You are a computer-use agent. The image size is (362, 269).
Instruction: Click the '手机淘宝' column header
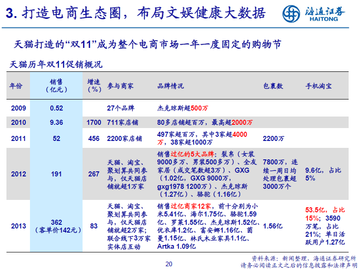click(x=319, y=86)
